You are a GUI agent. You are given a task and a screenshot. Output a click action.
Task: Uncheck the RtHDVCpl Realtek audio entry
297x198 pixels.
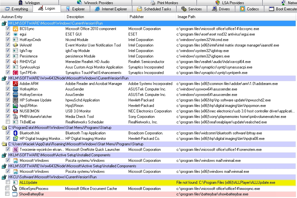click(x=8, y=61)
